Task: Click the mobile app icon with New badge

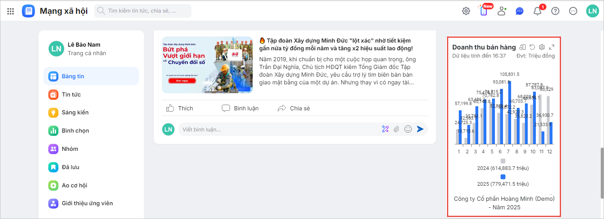Action: coord(484,11)
